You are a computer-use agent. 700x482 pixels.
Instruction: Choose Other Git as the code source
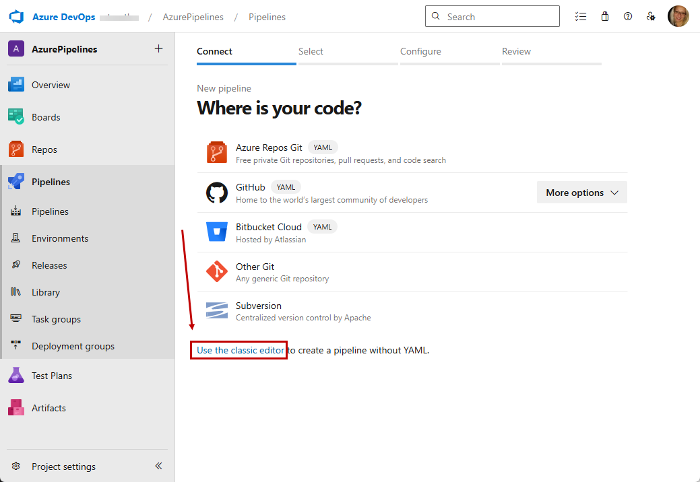[x=412, y=271]
